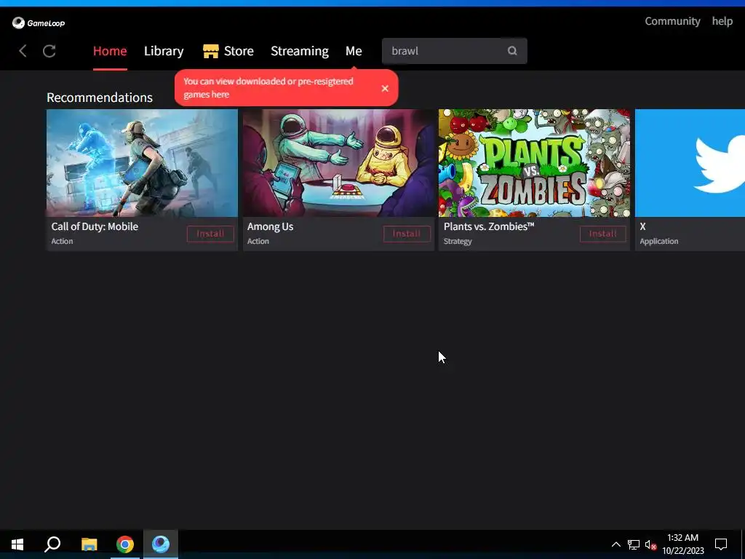The height and width of the screenshot is (559, 745).
Task: Click the muted volume tray icon
Action: tap(650, 544)
